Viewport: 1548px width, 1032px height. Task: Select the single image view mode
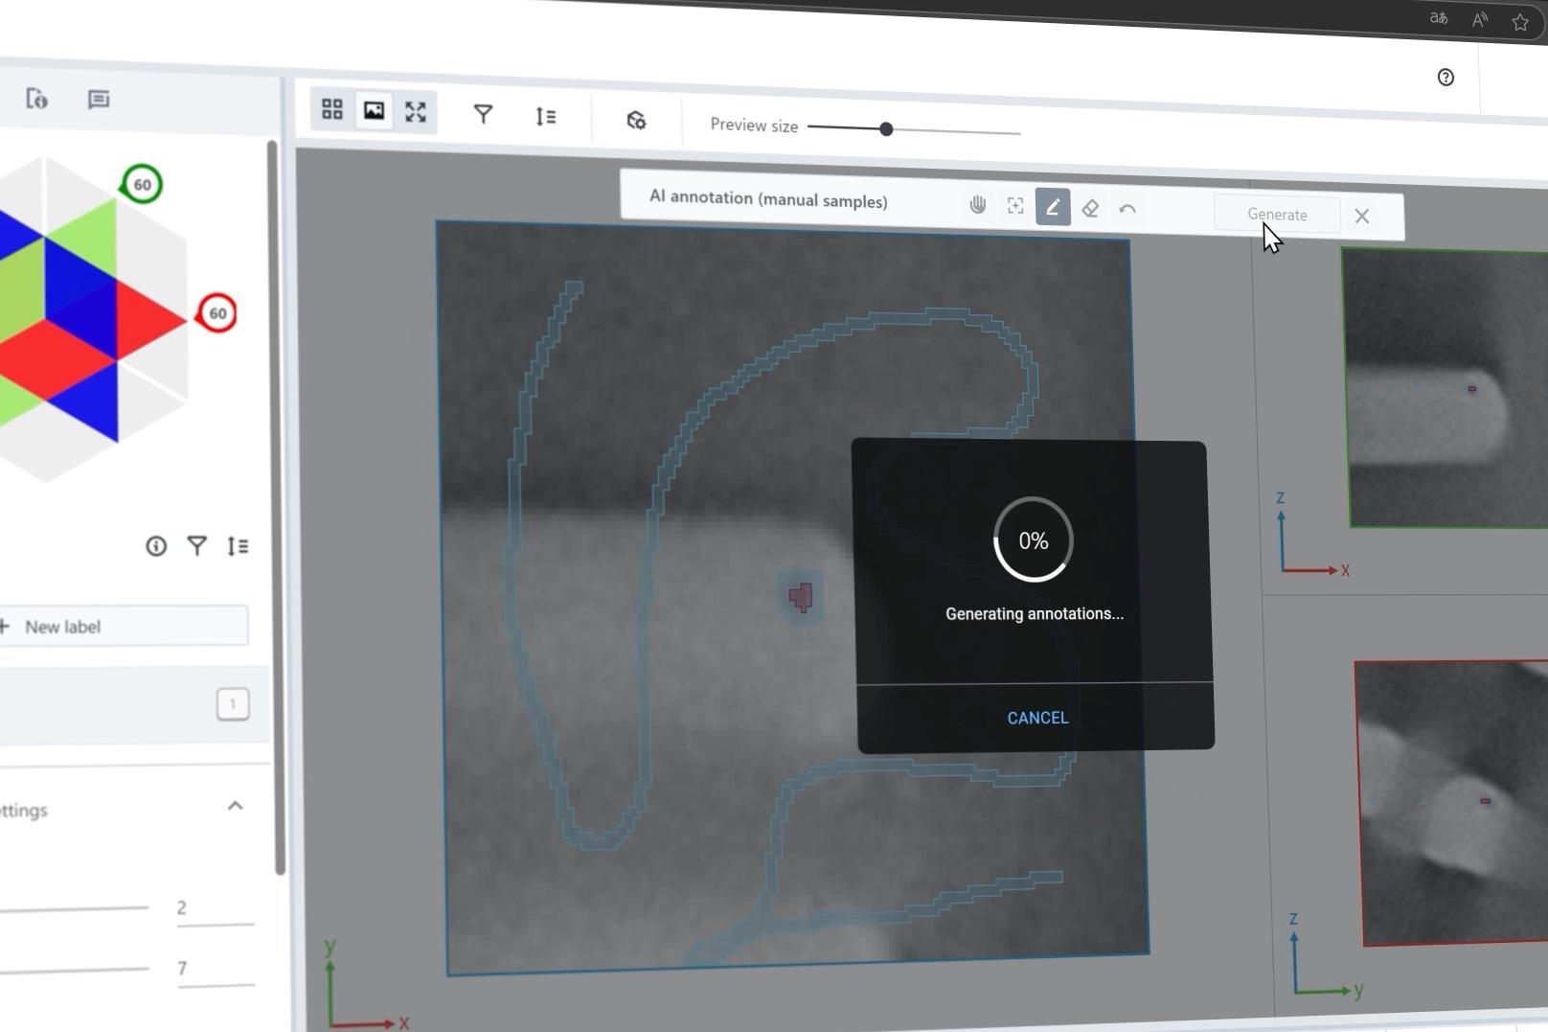tap(374, 111)
